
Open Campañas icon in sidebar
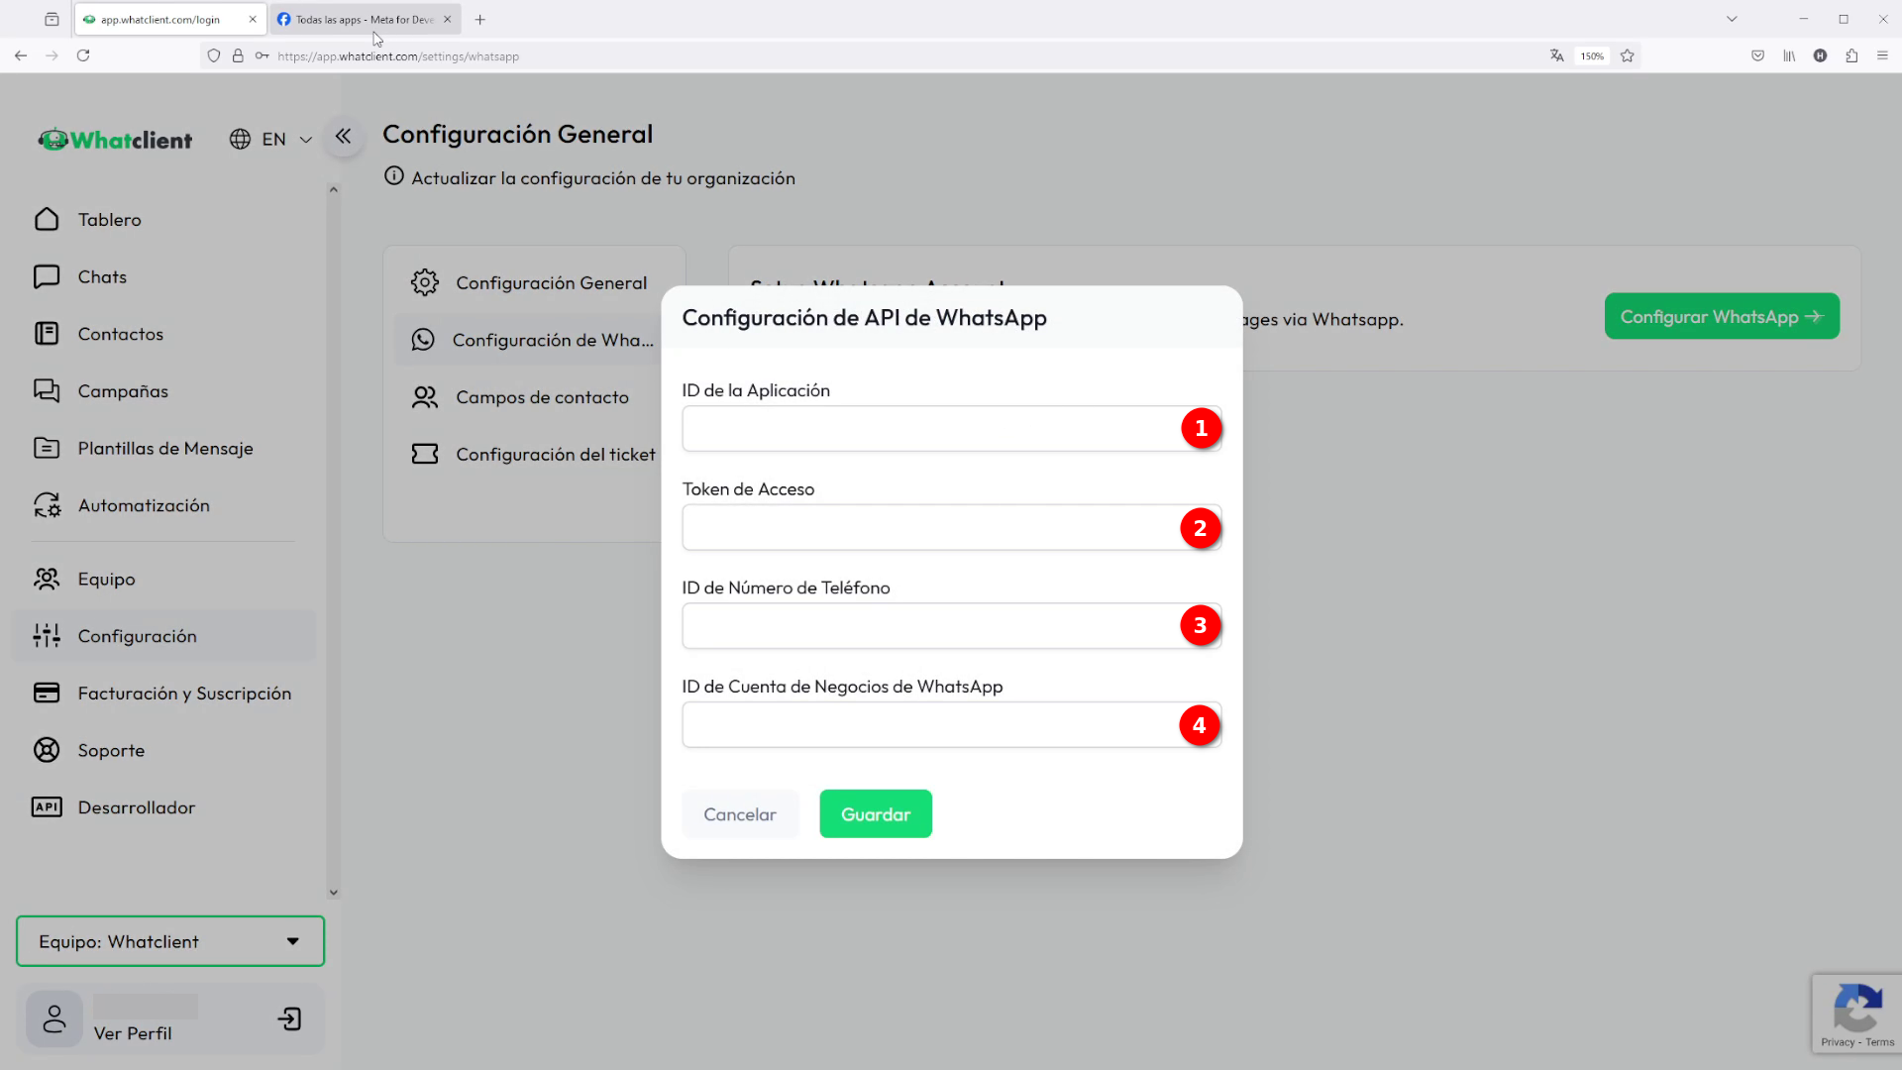pos(47,390)
